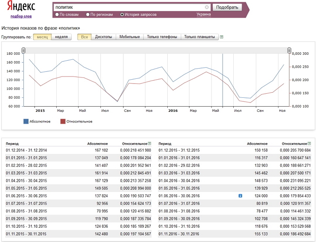Click the period 01.04.2015 - 30.04.2015

[26, 181]
